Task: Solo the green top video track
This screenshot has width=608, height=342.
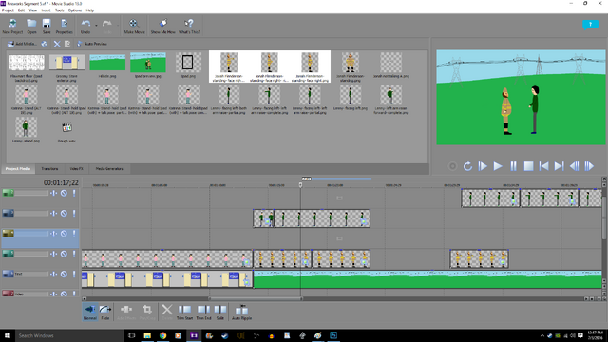Action: [x=74, y=193]
